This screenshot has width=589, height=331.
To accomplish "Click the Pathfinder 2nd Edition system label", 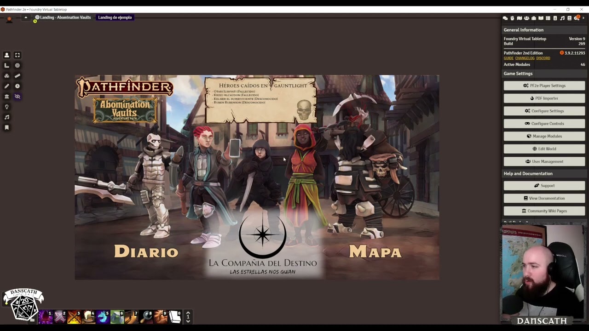I will pyautogui.click(x=523, y=53).
